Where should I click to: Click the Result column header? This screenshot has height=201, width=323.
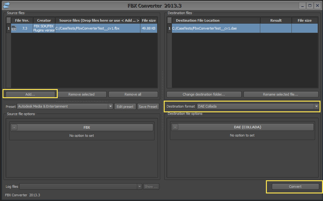[276, 20]
